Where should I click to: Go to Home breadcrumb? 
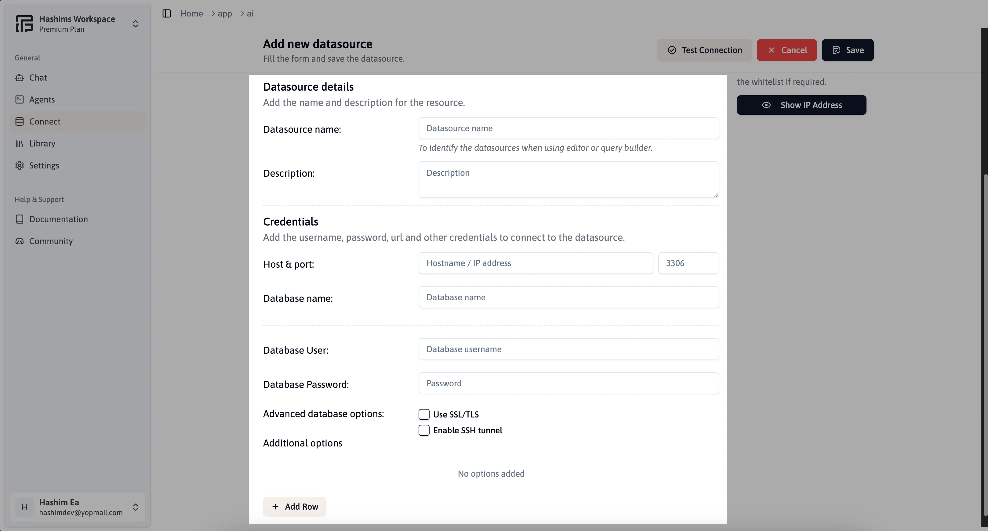coord(191,13)
